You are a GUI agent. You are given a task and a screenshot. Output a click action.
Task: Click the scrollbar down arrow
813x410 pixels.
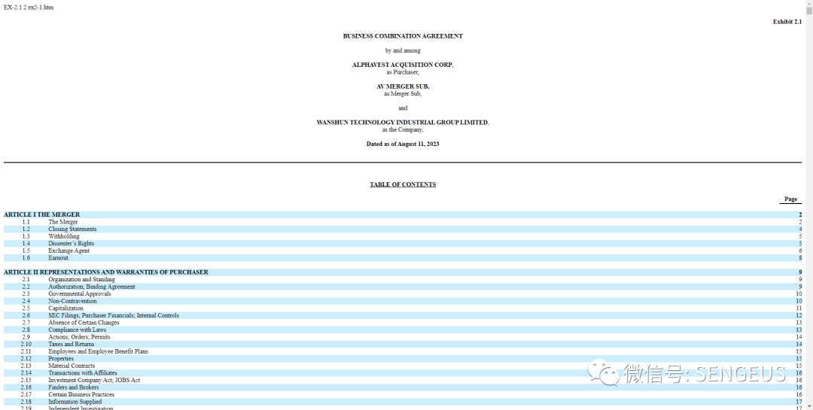click(x=808, y=406)
